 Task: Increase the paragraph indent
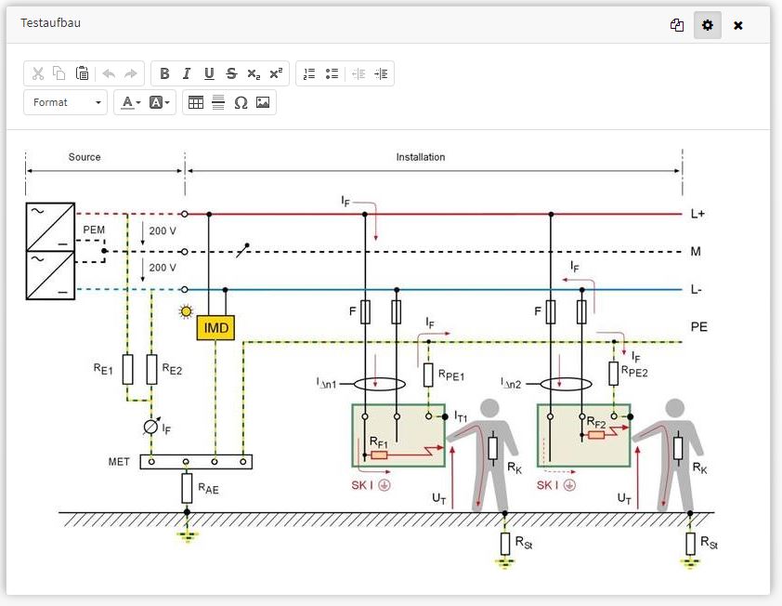point(381,74)
